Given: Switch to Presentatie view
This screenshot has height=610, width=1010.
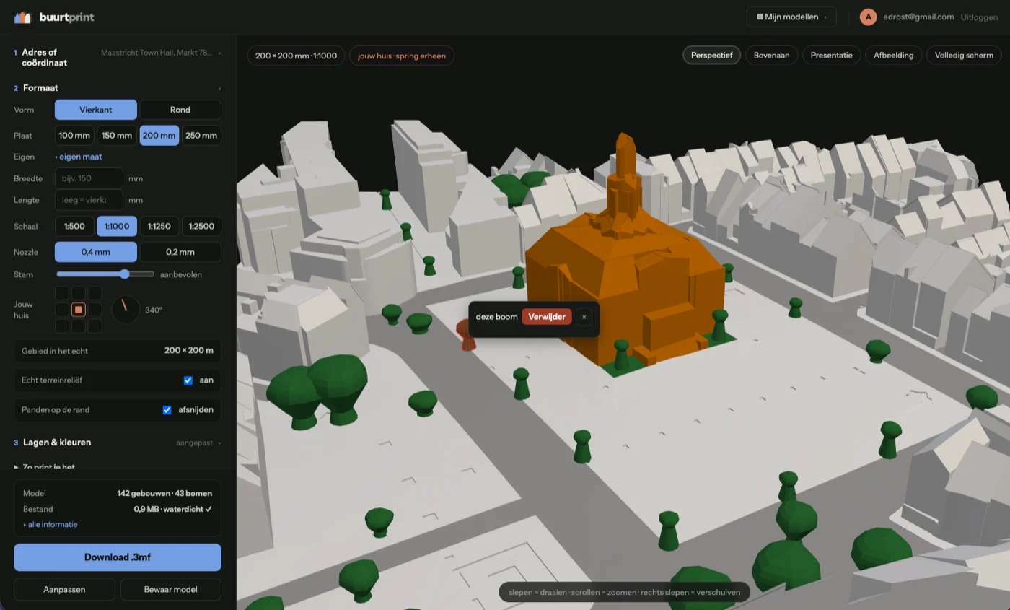Looking at the screenshot, I should [831, 55].
